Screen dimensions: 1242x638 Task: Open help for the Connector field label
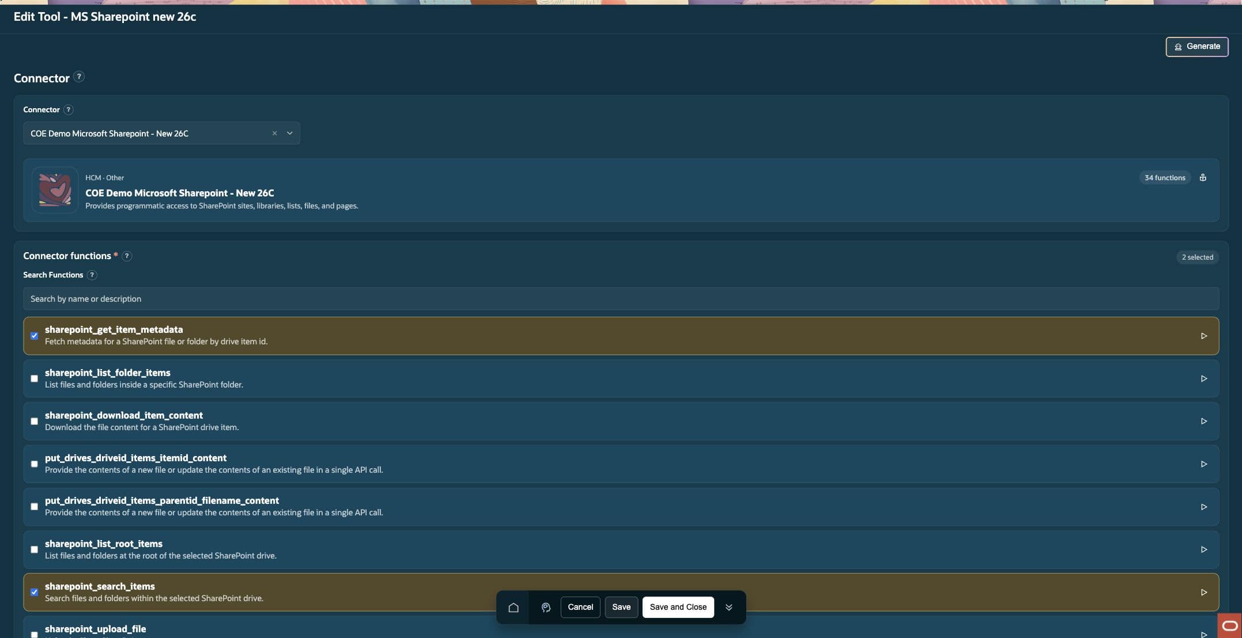(x=68, y=109)
